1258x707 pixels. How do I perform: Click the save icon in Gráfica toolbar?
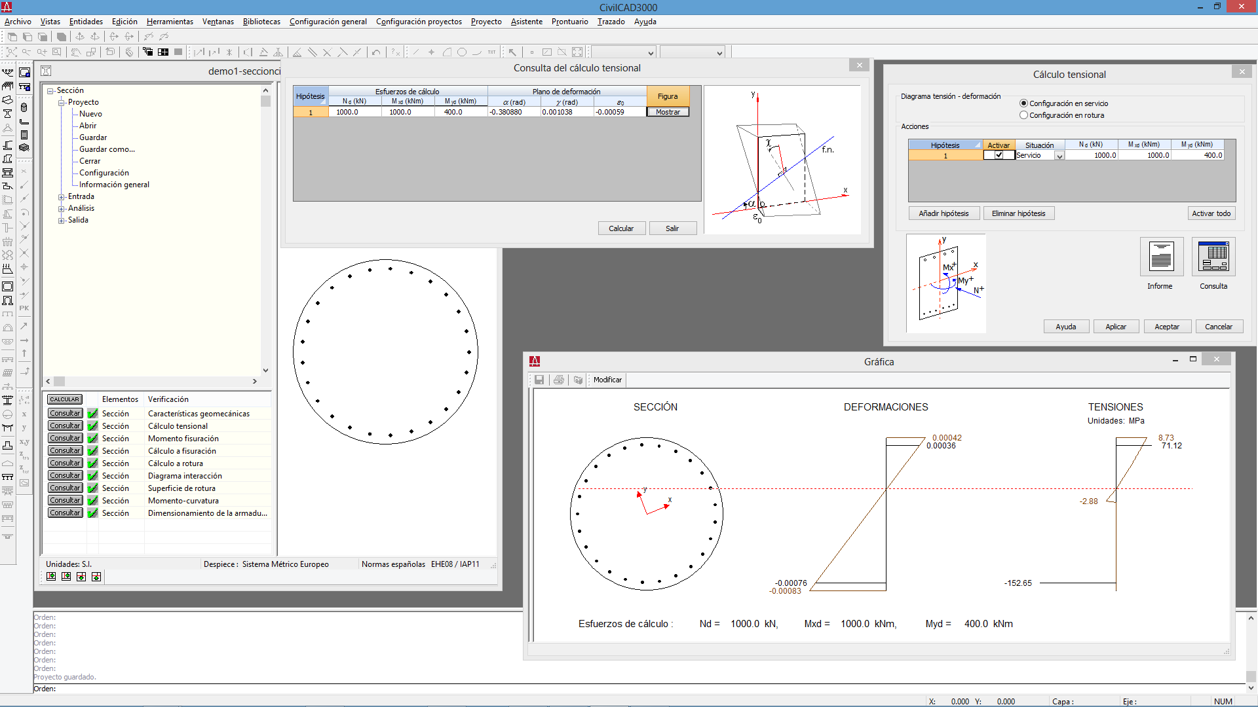[x=539, y=380]
